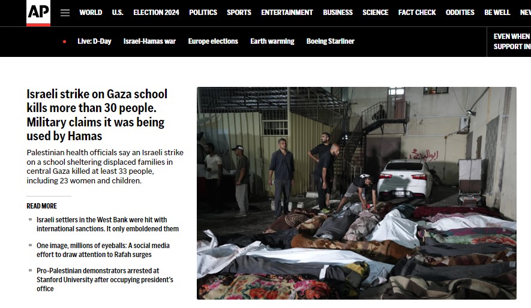Image resolution: width=531 pixels, height=308 pixels.
Task: Open the Sports section
Action: click(x=239, y=13)
